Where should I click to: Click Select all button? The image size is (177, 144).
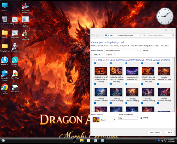[x=97, y=54]
